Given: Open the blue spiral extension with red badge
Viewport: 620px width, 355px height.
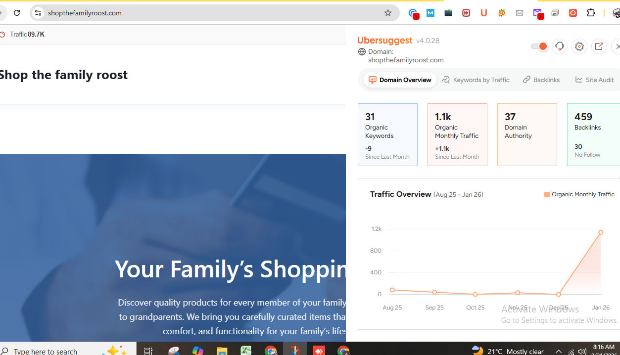Looking at the screenshot, I should (x=413, y=13).
